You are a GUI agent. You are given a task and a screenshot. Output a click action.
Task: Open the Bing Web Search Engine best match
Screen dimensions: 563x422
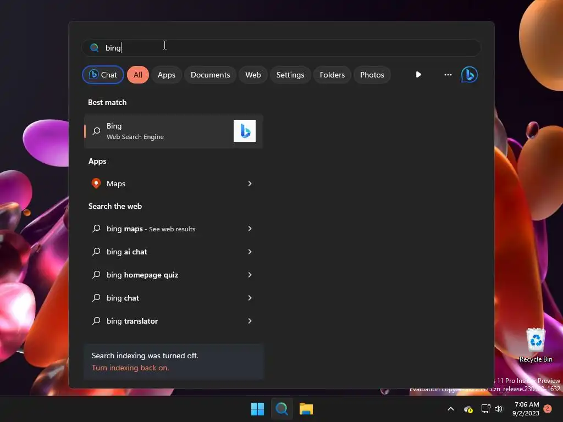tap(173, 131)
